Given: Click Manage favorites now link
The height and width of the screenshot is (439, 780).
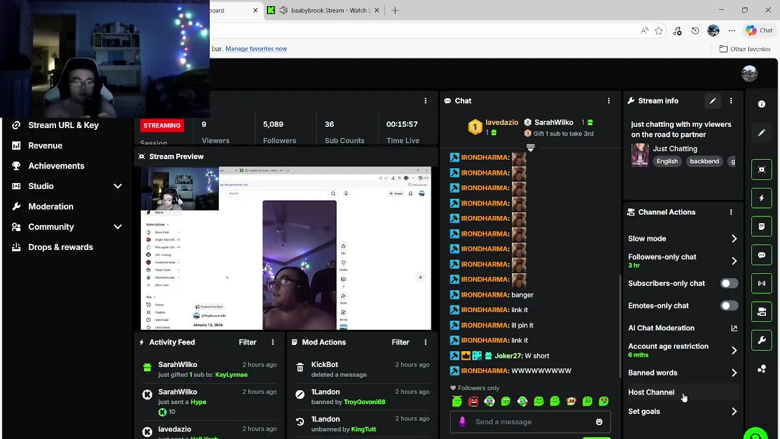Looking at the screenshot, I should pyautogui.click(x=256, y=49).
